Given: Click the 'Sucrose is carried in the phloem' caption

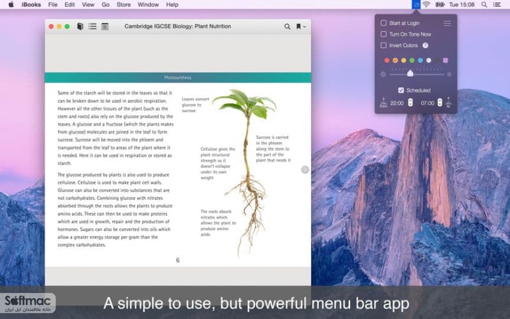Looking at the screenshot, I should point(273,149).
